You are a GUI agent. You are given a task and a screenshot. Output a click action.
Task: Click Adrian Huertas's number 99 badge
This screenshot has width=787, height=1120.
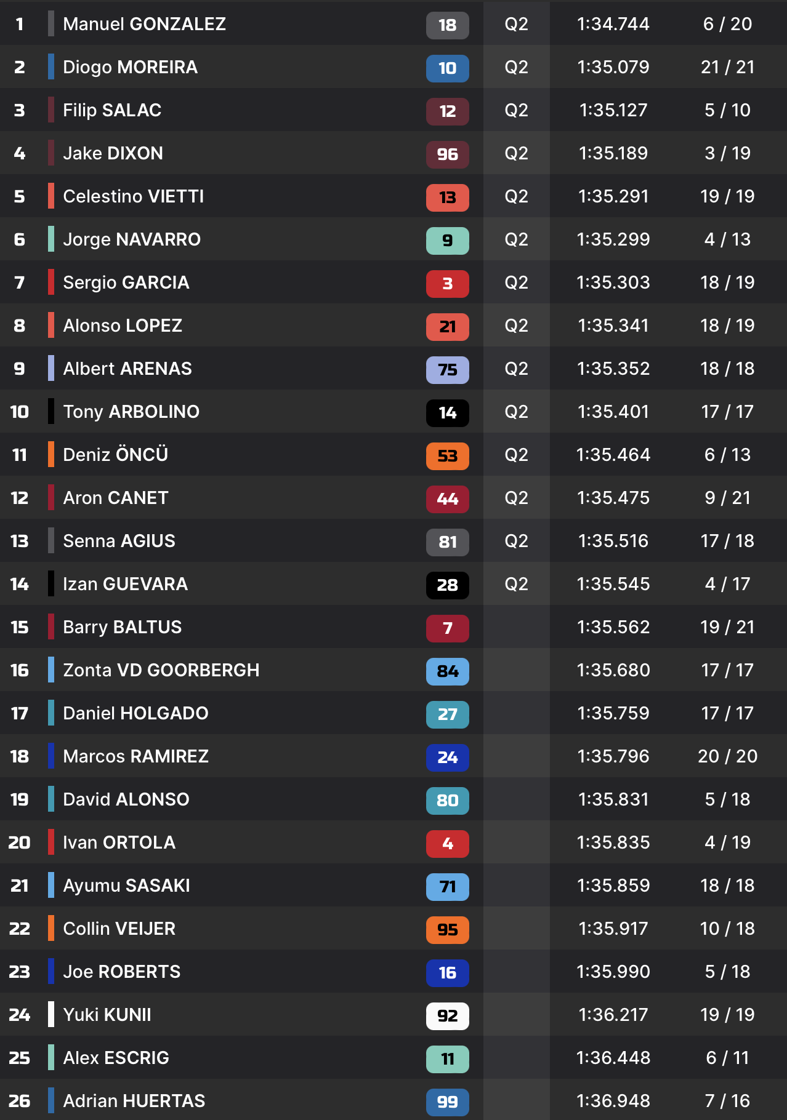point(447,1102)
